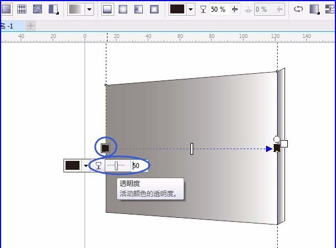Switch to the -1 document tab

click(12, 26)
